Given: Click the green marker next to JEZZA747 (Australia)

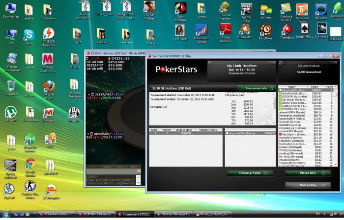Looking at the screenshot, I should click(x=280, y=96).
